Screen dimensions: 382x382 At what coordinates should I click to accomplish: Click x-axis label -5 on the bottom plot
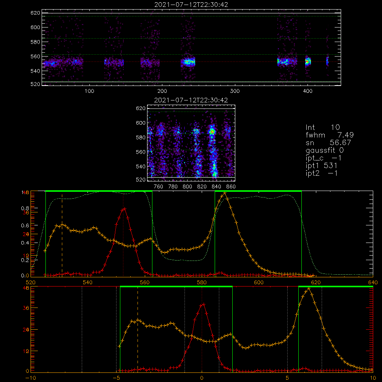(x=117, y=378)
